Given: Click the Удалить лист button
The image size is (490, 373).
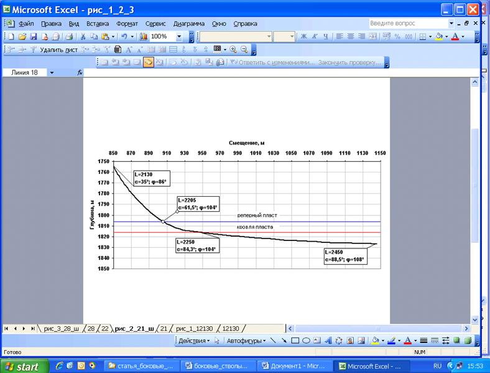Looking at the screenshot, I should (x=59, y=49).
